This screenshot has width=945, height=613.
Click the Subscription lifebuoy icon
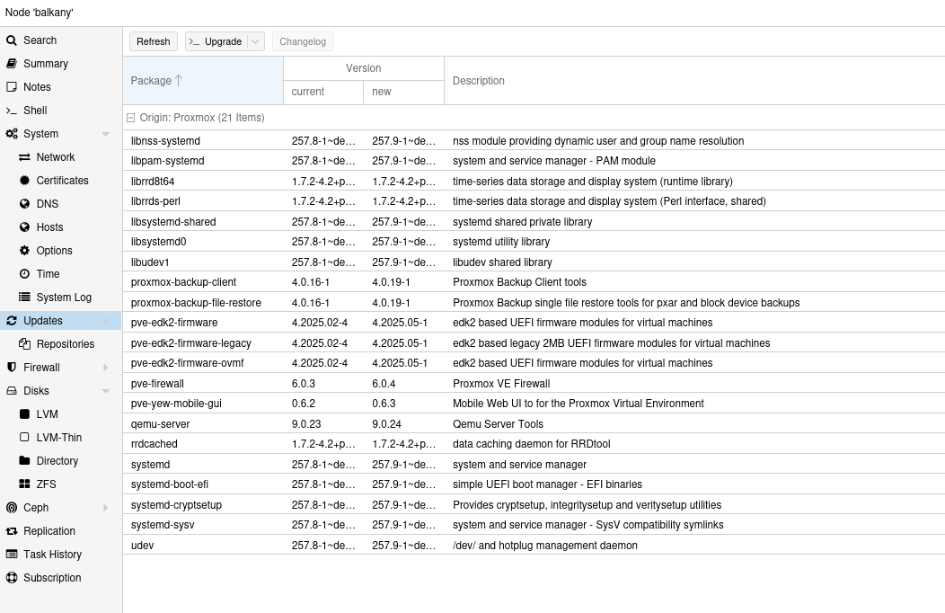pos(12,578)
